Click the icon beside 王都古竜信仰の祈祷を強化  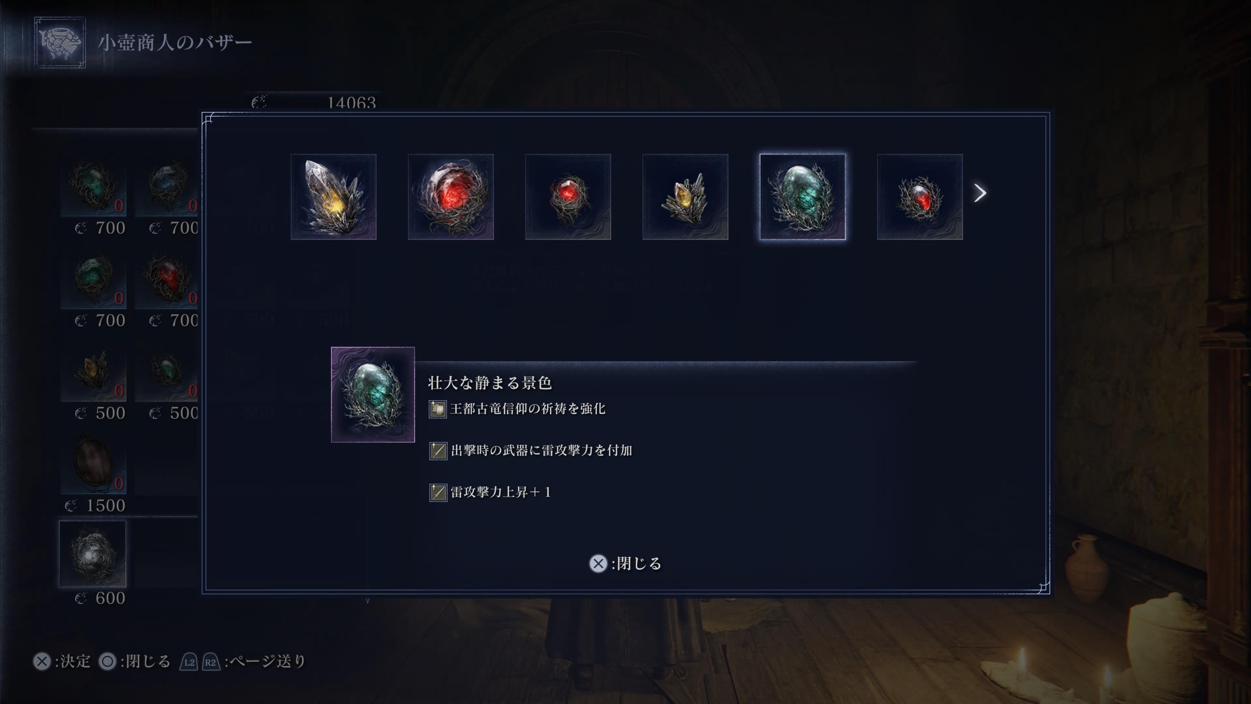[438, 409]
